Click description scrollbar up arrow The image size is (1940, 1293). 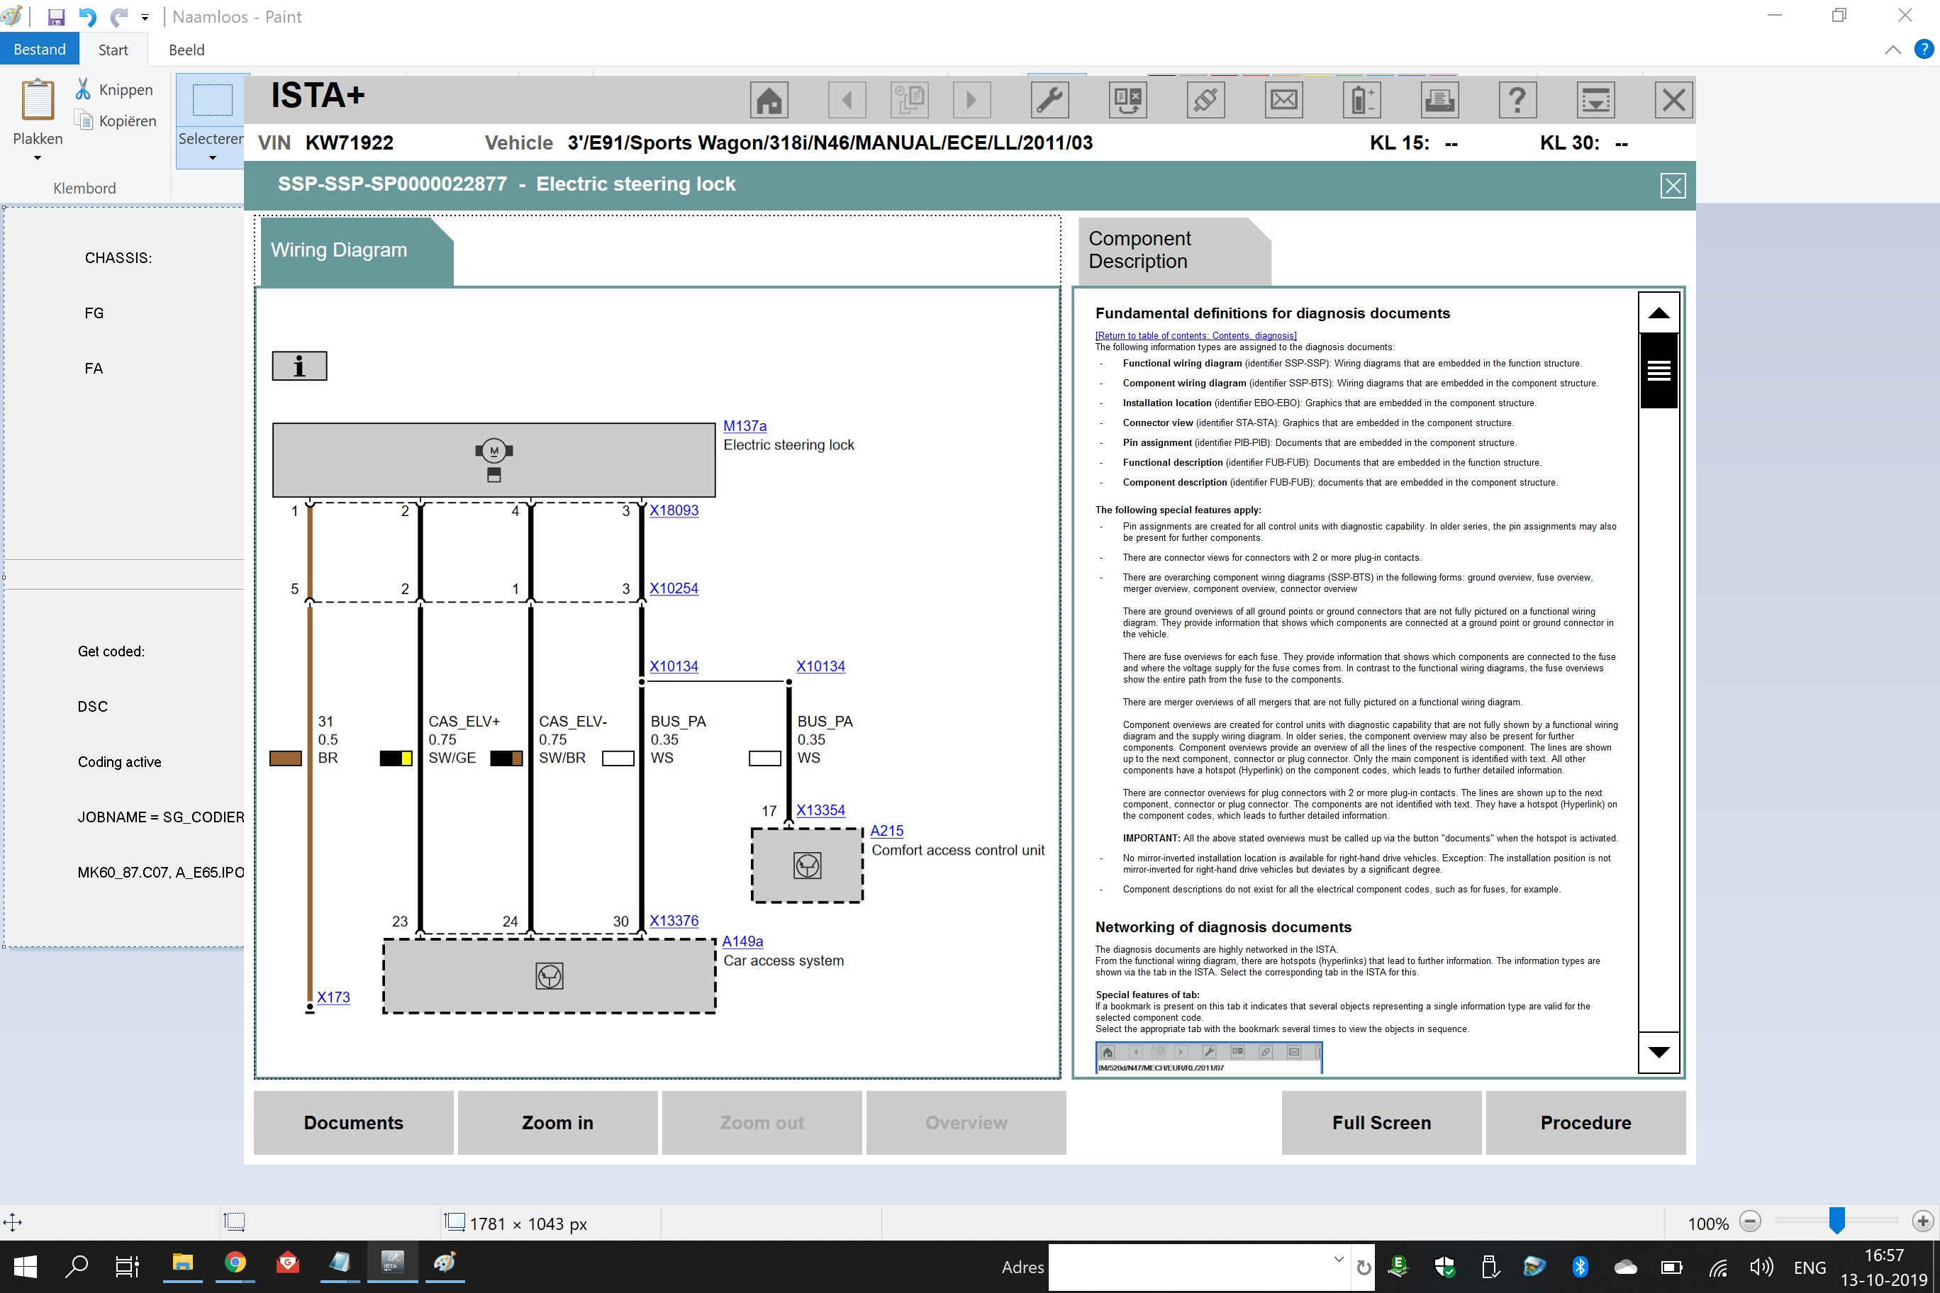tap(1659, 313)
